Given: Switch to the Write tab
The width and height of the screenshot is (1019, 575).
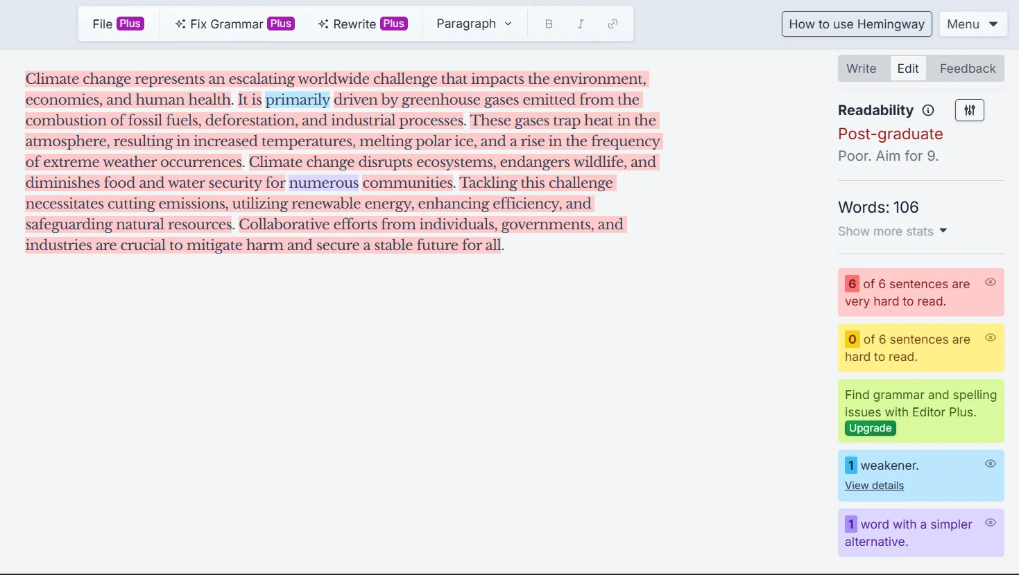Looking at the screenshot, I should pyautogui.click(x=862, y=68).
